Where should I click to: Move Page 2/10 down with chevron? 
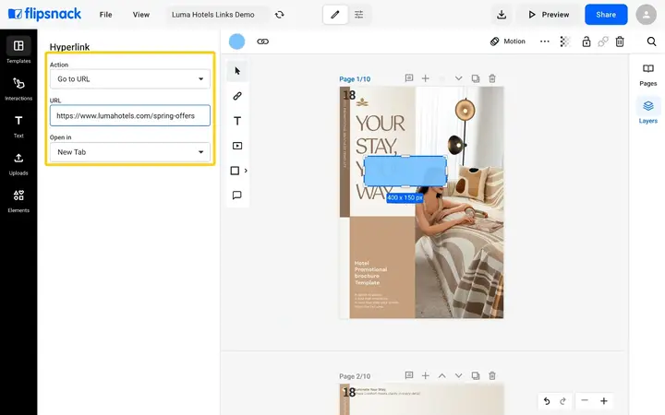click(x=458, y=375)
